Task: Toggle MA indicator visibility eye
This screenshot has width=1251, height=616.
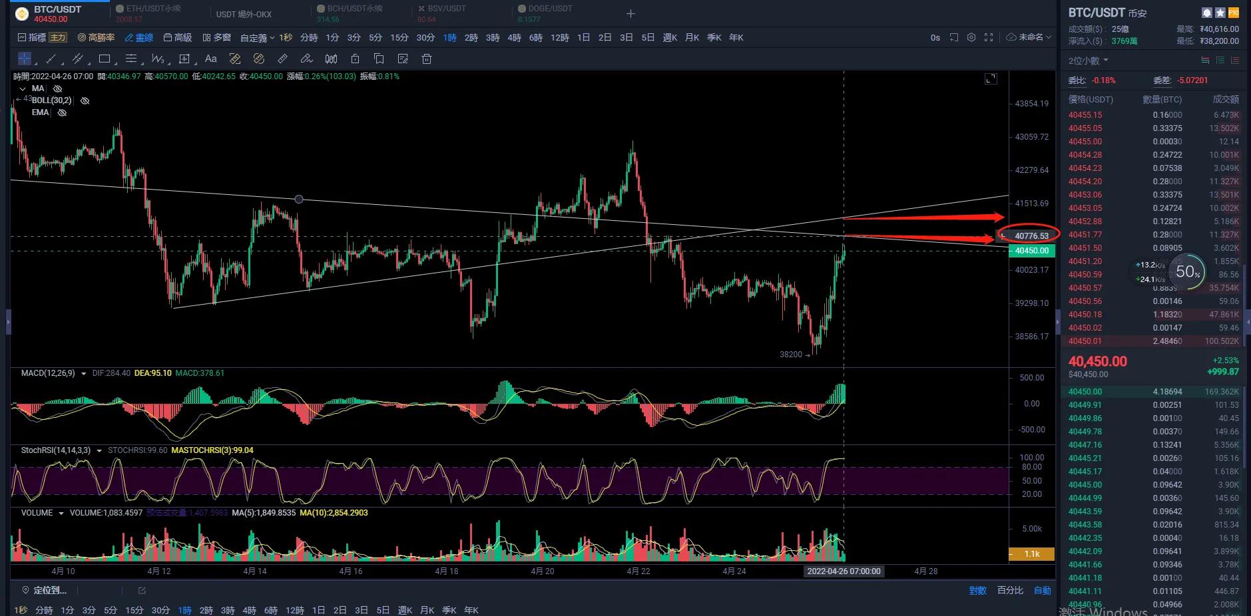Action: point(58,88)
